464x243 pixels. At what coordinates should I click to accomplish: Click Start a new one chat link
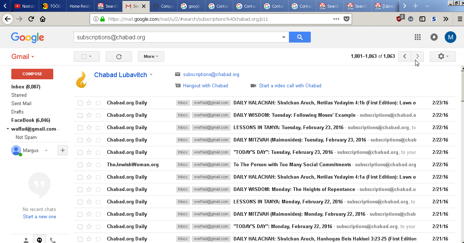coord(39,217)
